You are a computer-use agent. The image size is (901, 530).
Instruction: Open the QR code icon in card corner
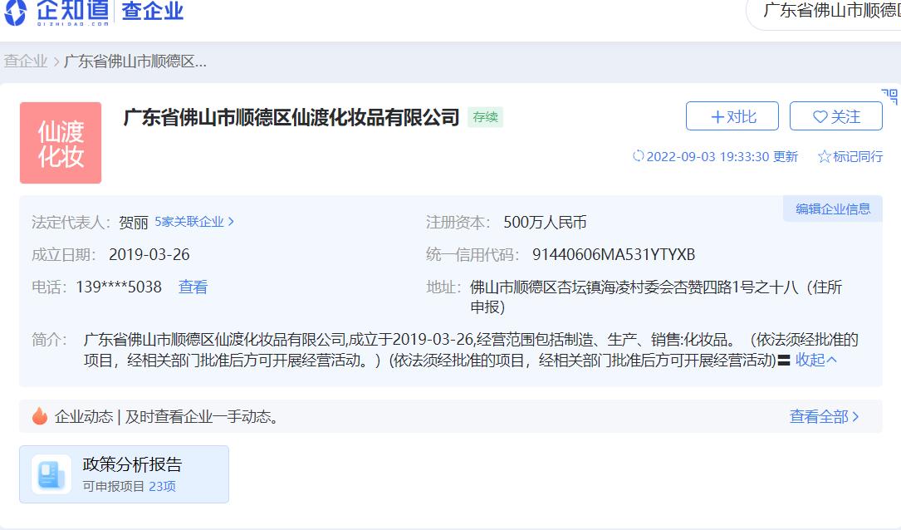click(890, 96)
